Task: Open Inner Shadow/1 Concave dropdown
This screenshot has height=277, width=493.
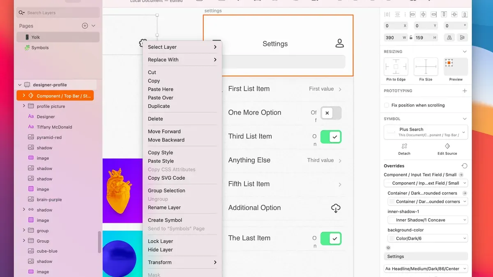Action: (x=427, y=220)
